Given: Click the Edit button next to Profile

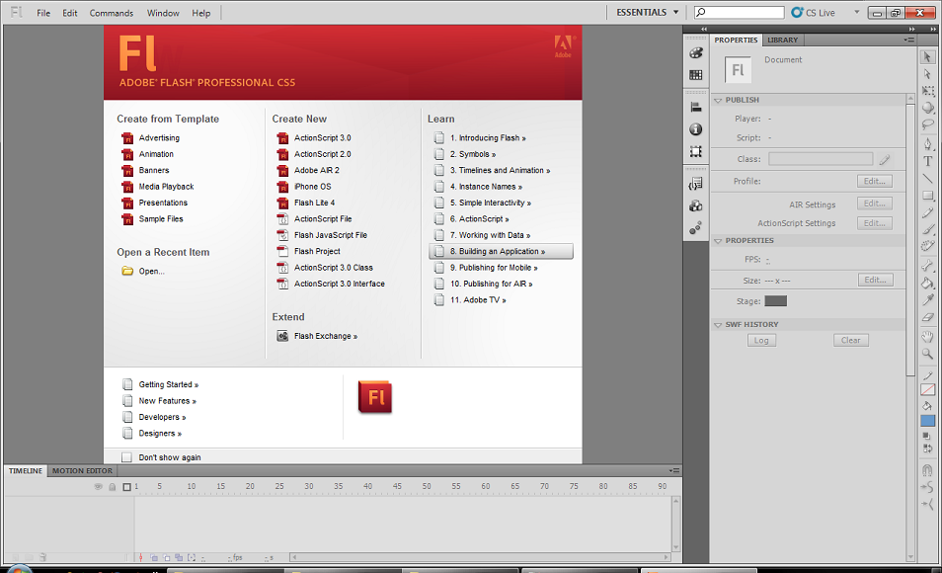Looking at the screenshot, I should [873, 180].
